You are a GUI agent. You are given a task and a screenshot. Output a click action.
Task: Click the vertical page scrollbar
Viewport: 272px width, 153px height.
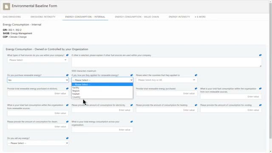pyautogui.click(x=270, y=71)
